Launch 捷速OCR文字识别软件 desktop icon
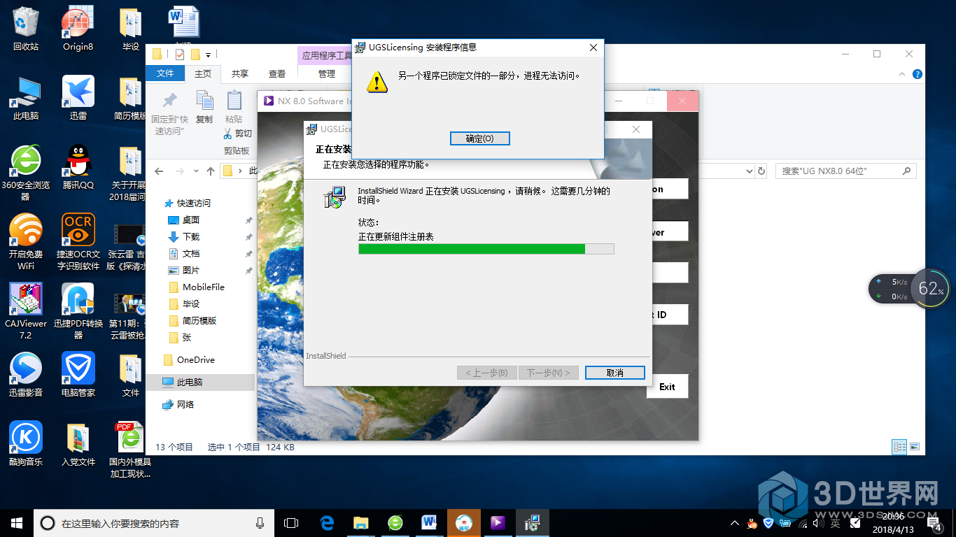Screen dimensions: 956x537 click(78, 242)
